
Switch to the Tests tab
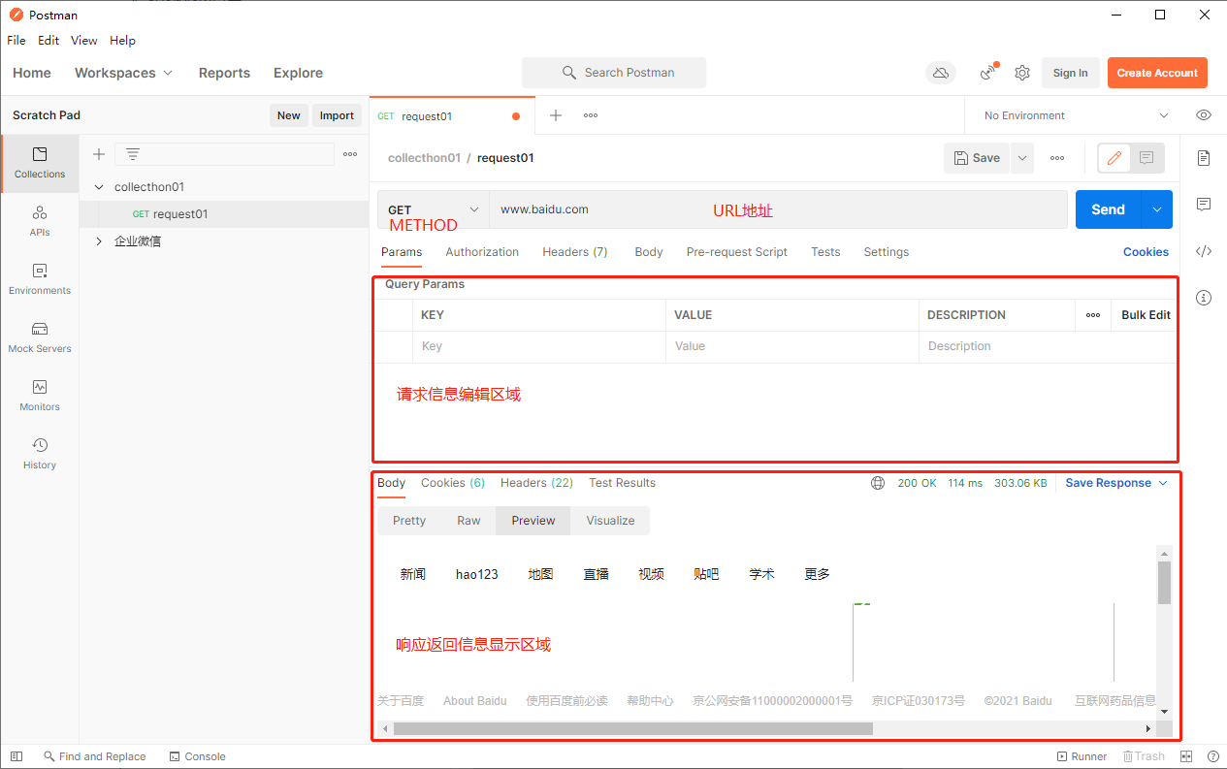click(825, 252)
